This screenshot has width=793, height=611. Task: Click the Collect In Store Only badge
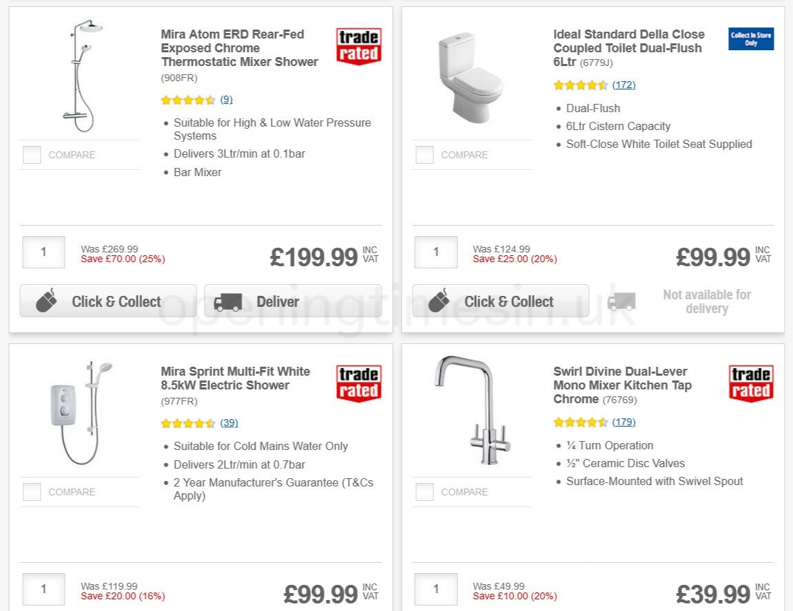[750, 39]
